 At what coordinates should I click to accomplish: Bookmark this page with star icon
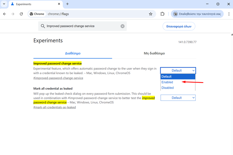(x=151, y=14)
